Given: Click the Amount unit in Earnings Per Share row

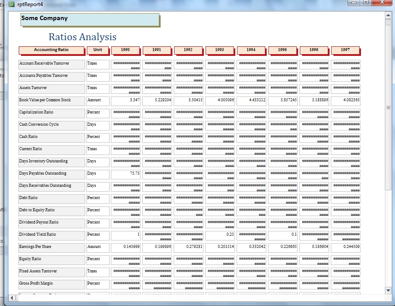Looking at the screenshot, I should click(x=98, y=248).
